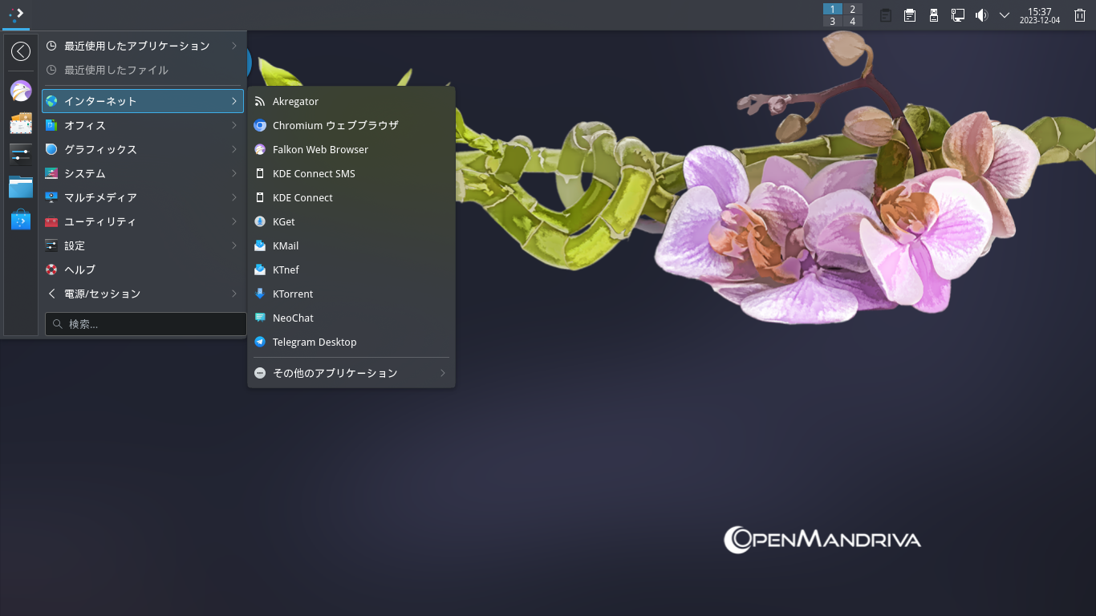Screen dimensions: 1096x616
Task: Select the インターネット category
Action: [143, 101]
